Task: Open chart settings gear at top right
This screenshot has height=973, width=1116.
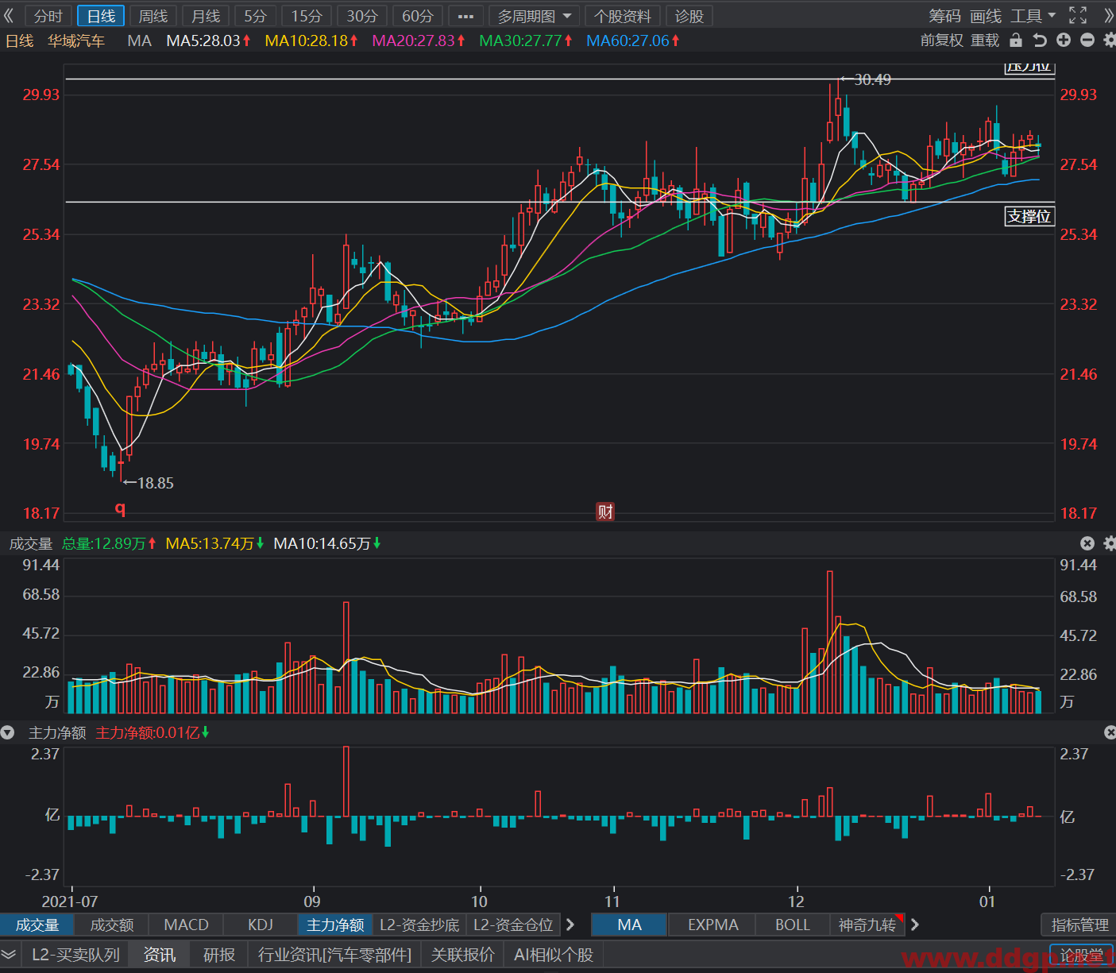Action: point(1109,41)
